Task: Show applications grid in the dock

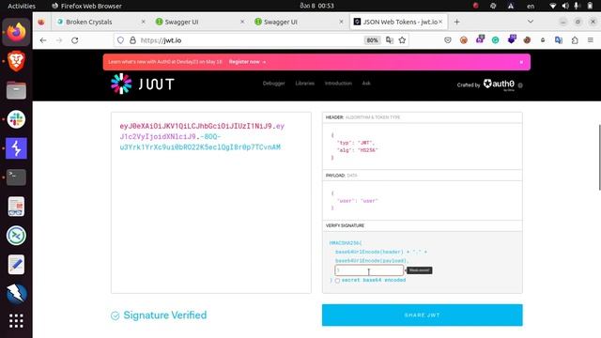Action: point(16,321)
